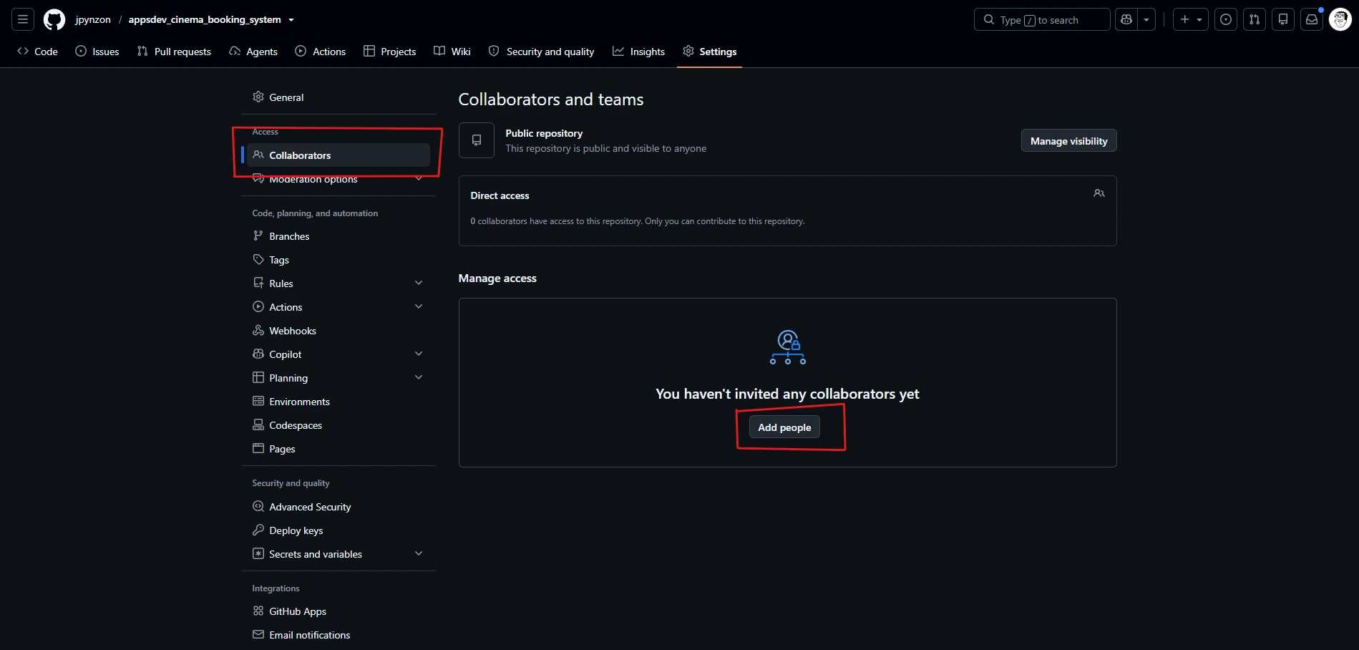
Task: Expand the Copilot sidebar chevron
Action: coord(419,354)
